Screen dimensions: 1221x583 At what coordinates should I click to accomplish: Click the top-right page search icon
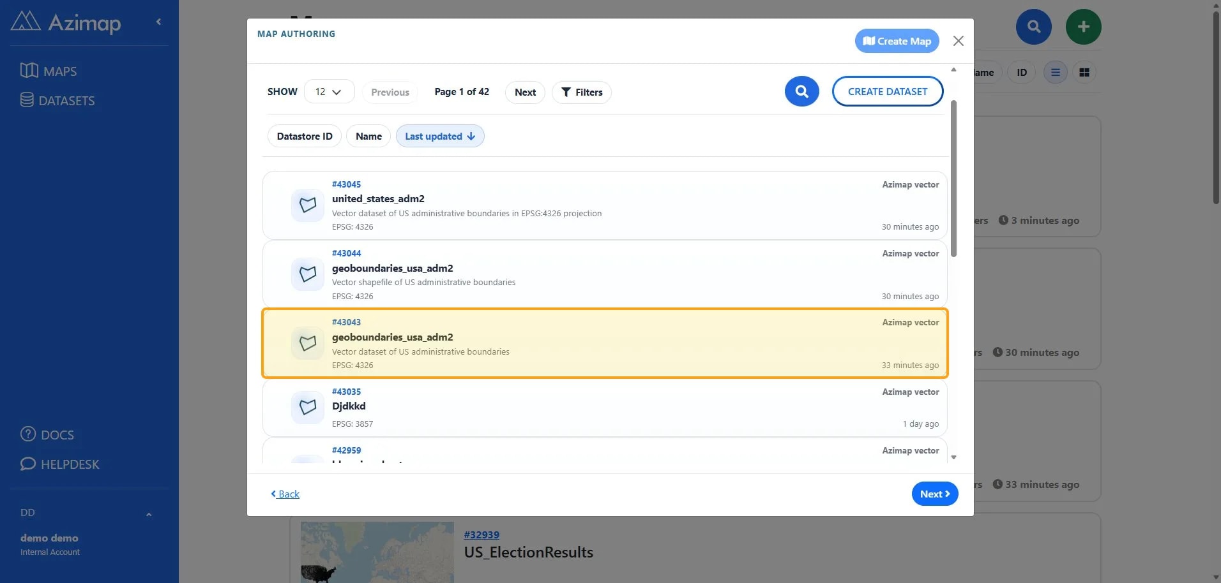[x=1033, y=27]
